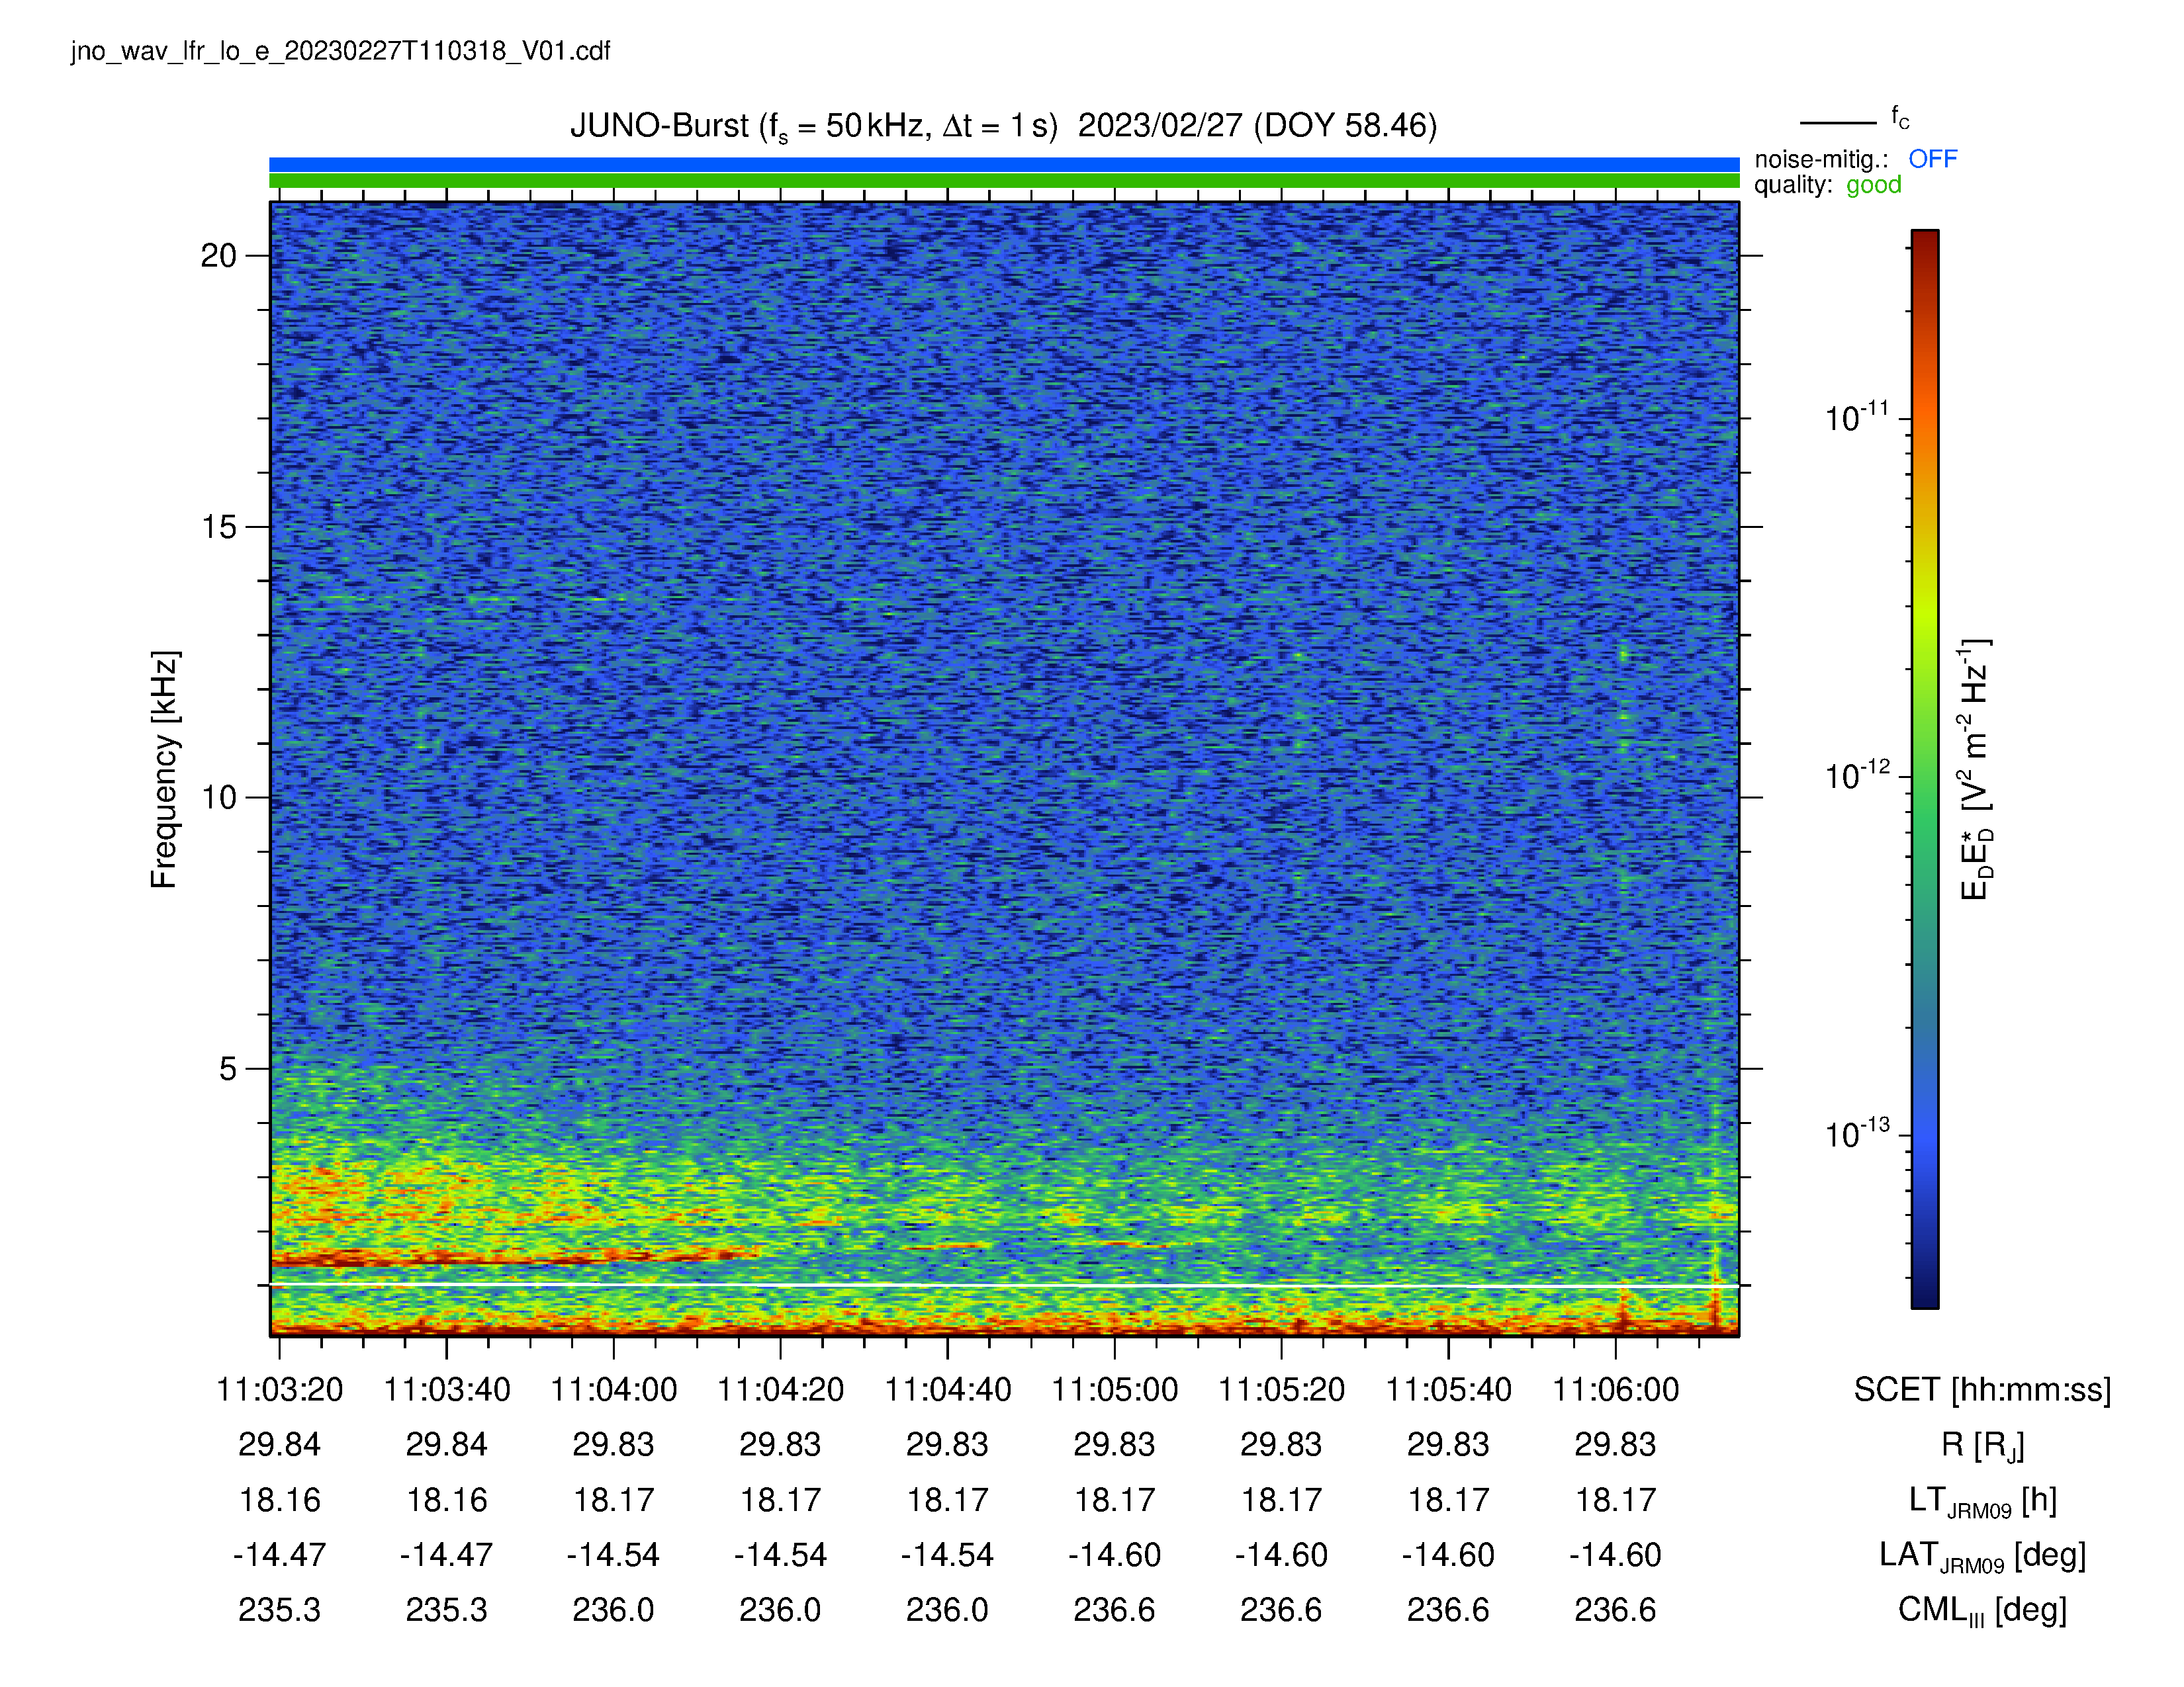Screen dimensions: 2184x1687
Task: Click the vertical color scale bar
Action: [x=1925, y=769]
